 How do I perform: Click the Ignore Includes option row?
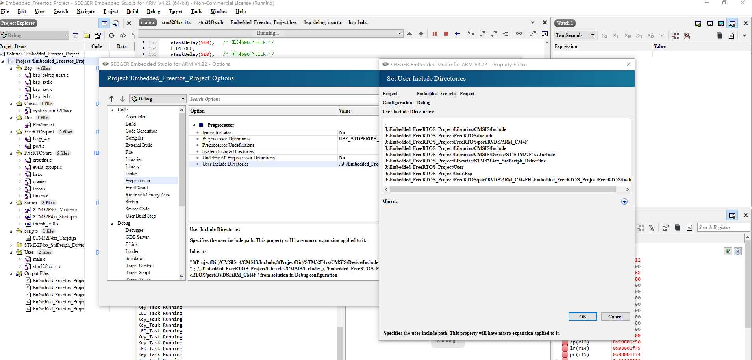coord(283,133)
